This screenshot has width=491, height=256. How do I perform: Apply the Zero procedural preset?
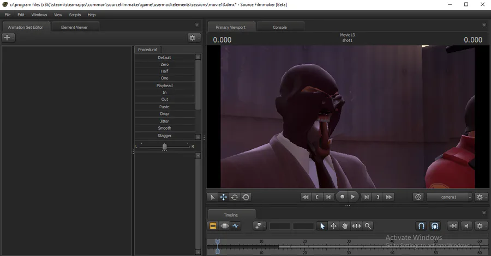click(x=165, y=64)
